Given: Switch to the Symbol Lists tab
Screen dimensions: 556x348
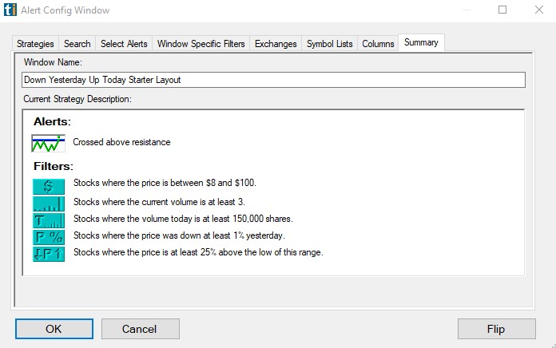Looking at the screenshot, I should [x=329, y=44].
